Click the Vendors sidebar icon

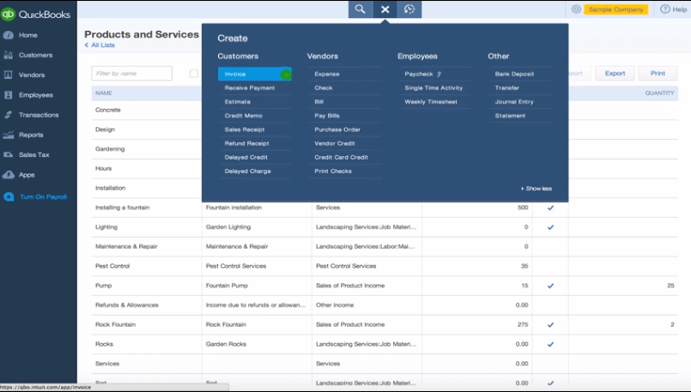pyautogui.click(x=8, y=75)
